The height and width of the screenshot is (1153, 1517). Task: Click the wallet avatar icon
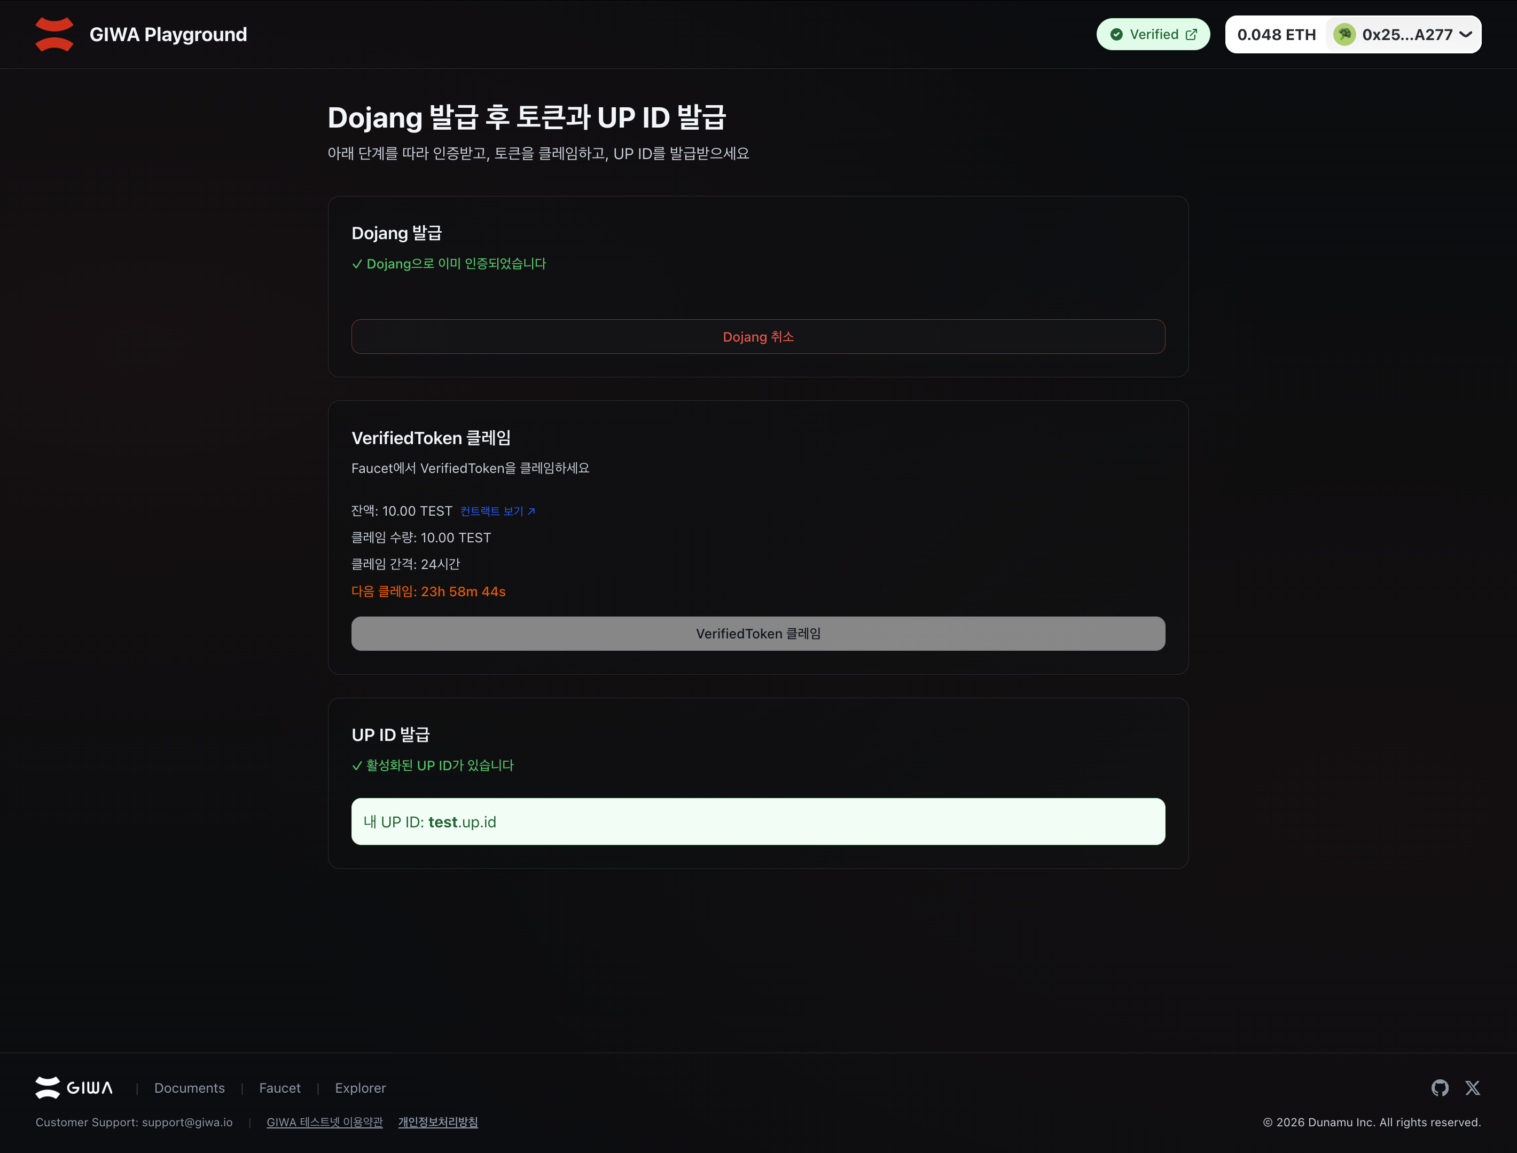click(1344, 34)
